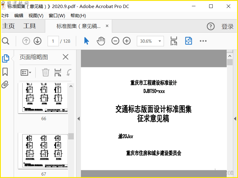Screen dimensions: 238x178
Task: Go to previous page arrow
Action: pos(26,41)
